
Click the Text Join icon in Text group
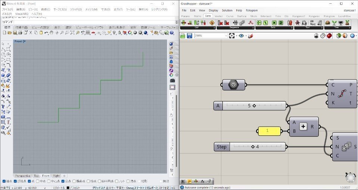(305, 23)
